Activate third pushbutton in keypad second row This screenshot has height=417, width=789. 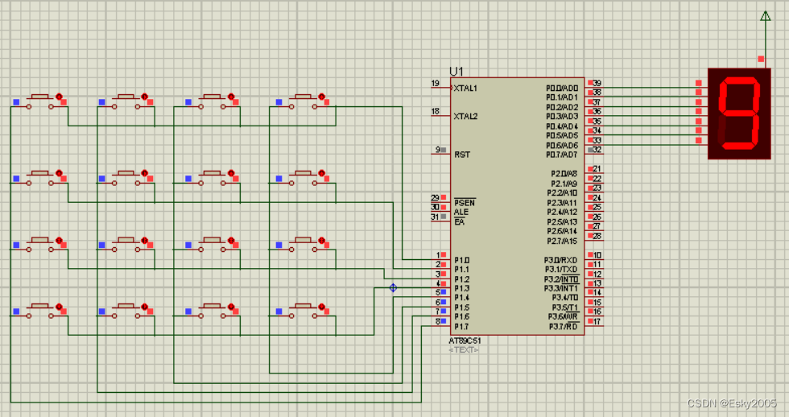[212, 178]
